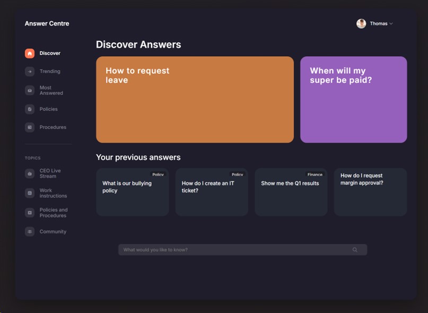Click the search magnifier icon

(355, 250)
